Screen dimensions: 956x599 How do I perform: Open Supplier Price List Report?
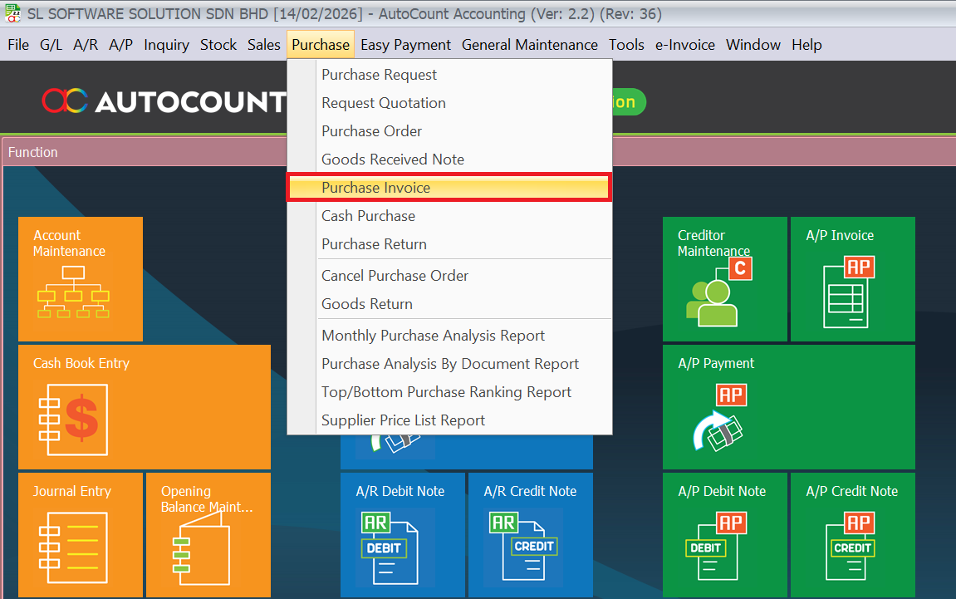403,420
